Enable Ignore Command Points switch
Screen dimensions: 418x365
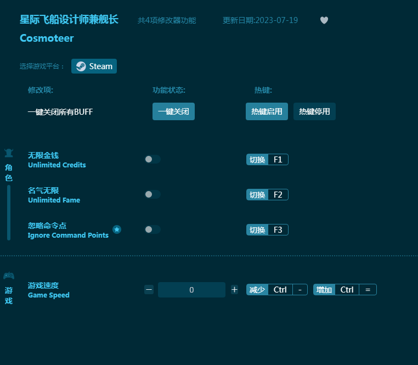pos(152,229)
